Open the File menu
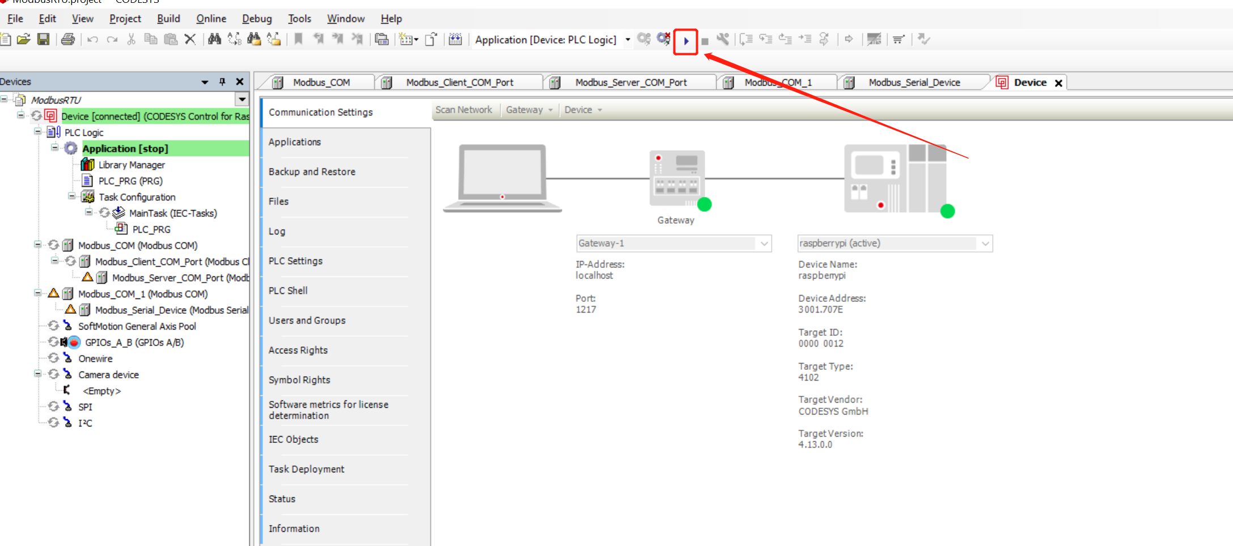This screenshot has width=1233, height=546. 15,19
